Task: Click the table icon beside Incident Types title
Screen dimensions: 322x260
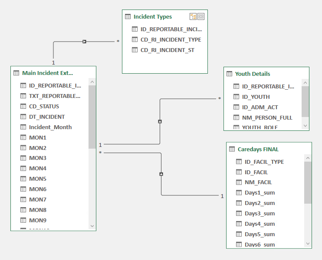Action: tap(128, 16)
